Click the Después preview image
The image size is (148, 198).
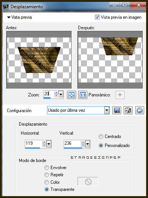click(110, 60)
